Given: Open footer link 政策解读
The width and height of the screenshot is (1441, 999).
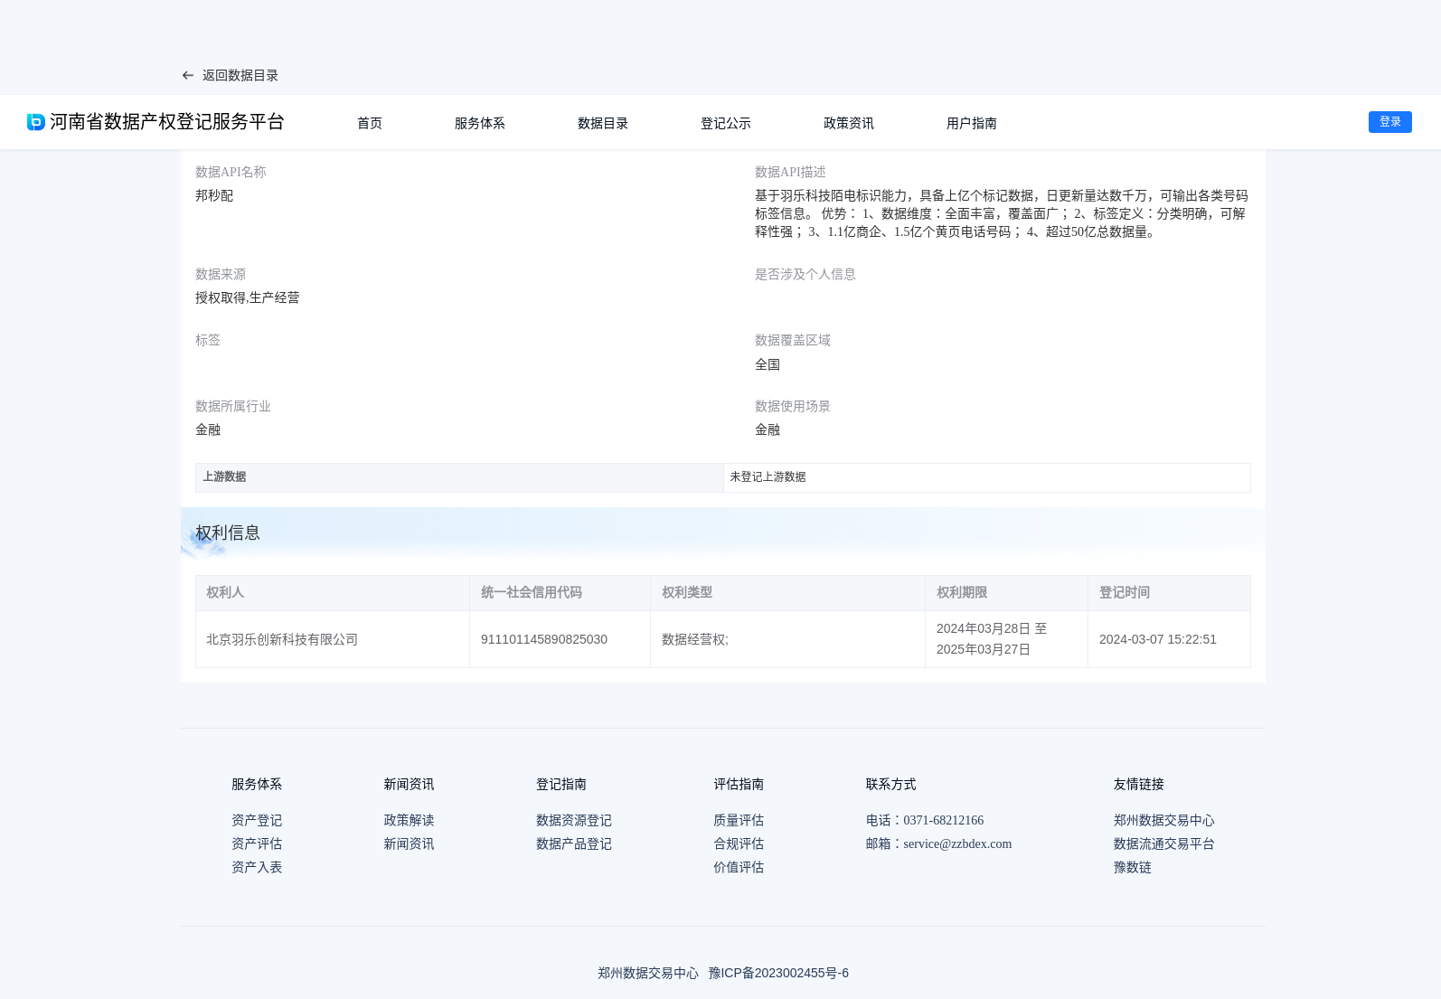Looking at the screenshot, I should coord(409,820).
